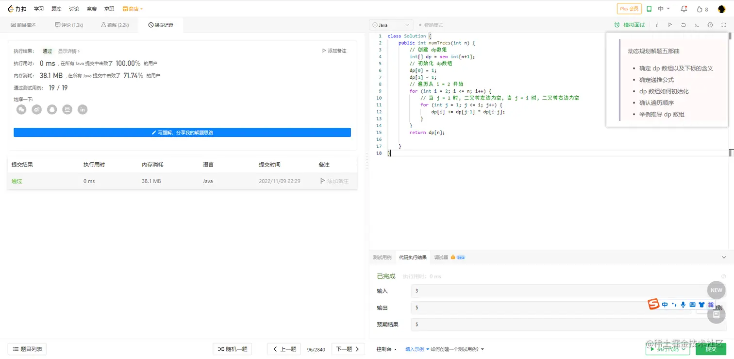Open the terminal shortcut icon in editor toolbar
This screenshot has height=359, width=734.
point(697,25)
